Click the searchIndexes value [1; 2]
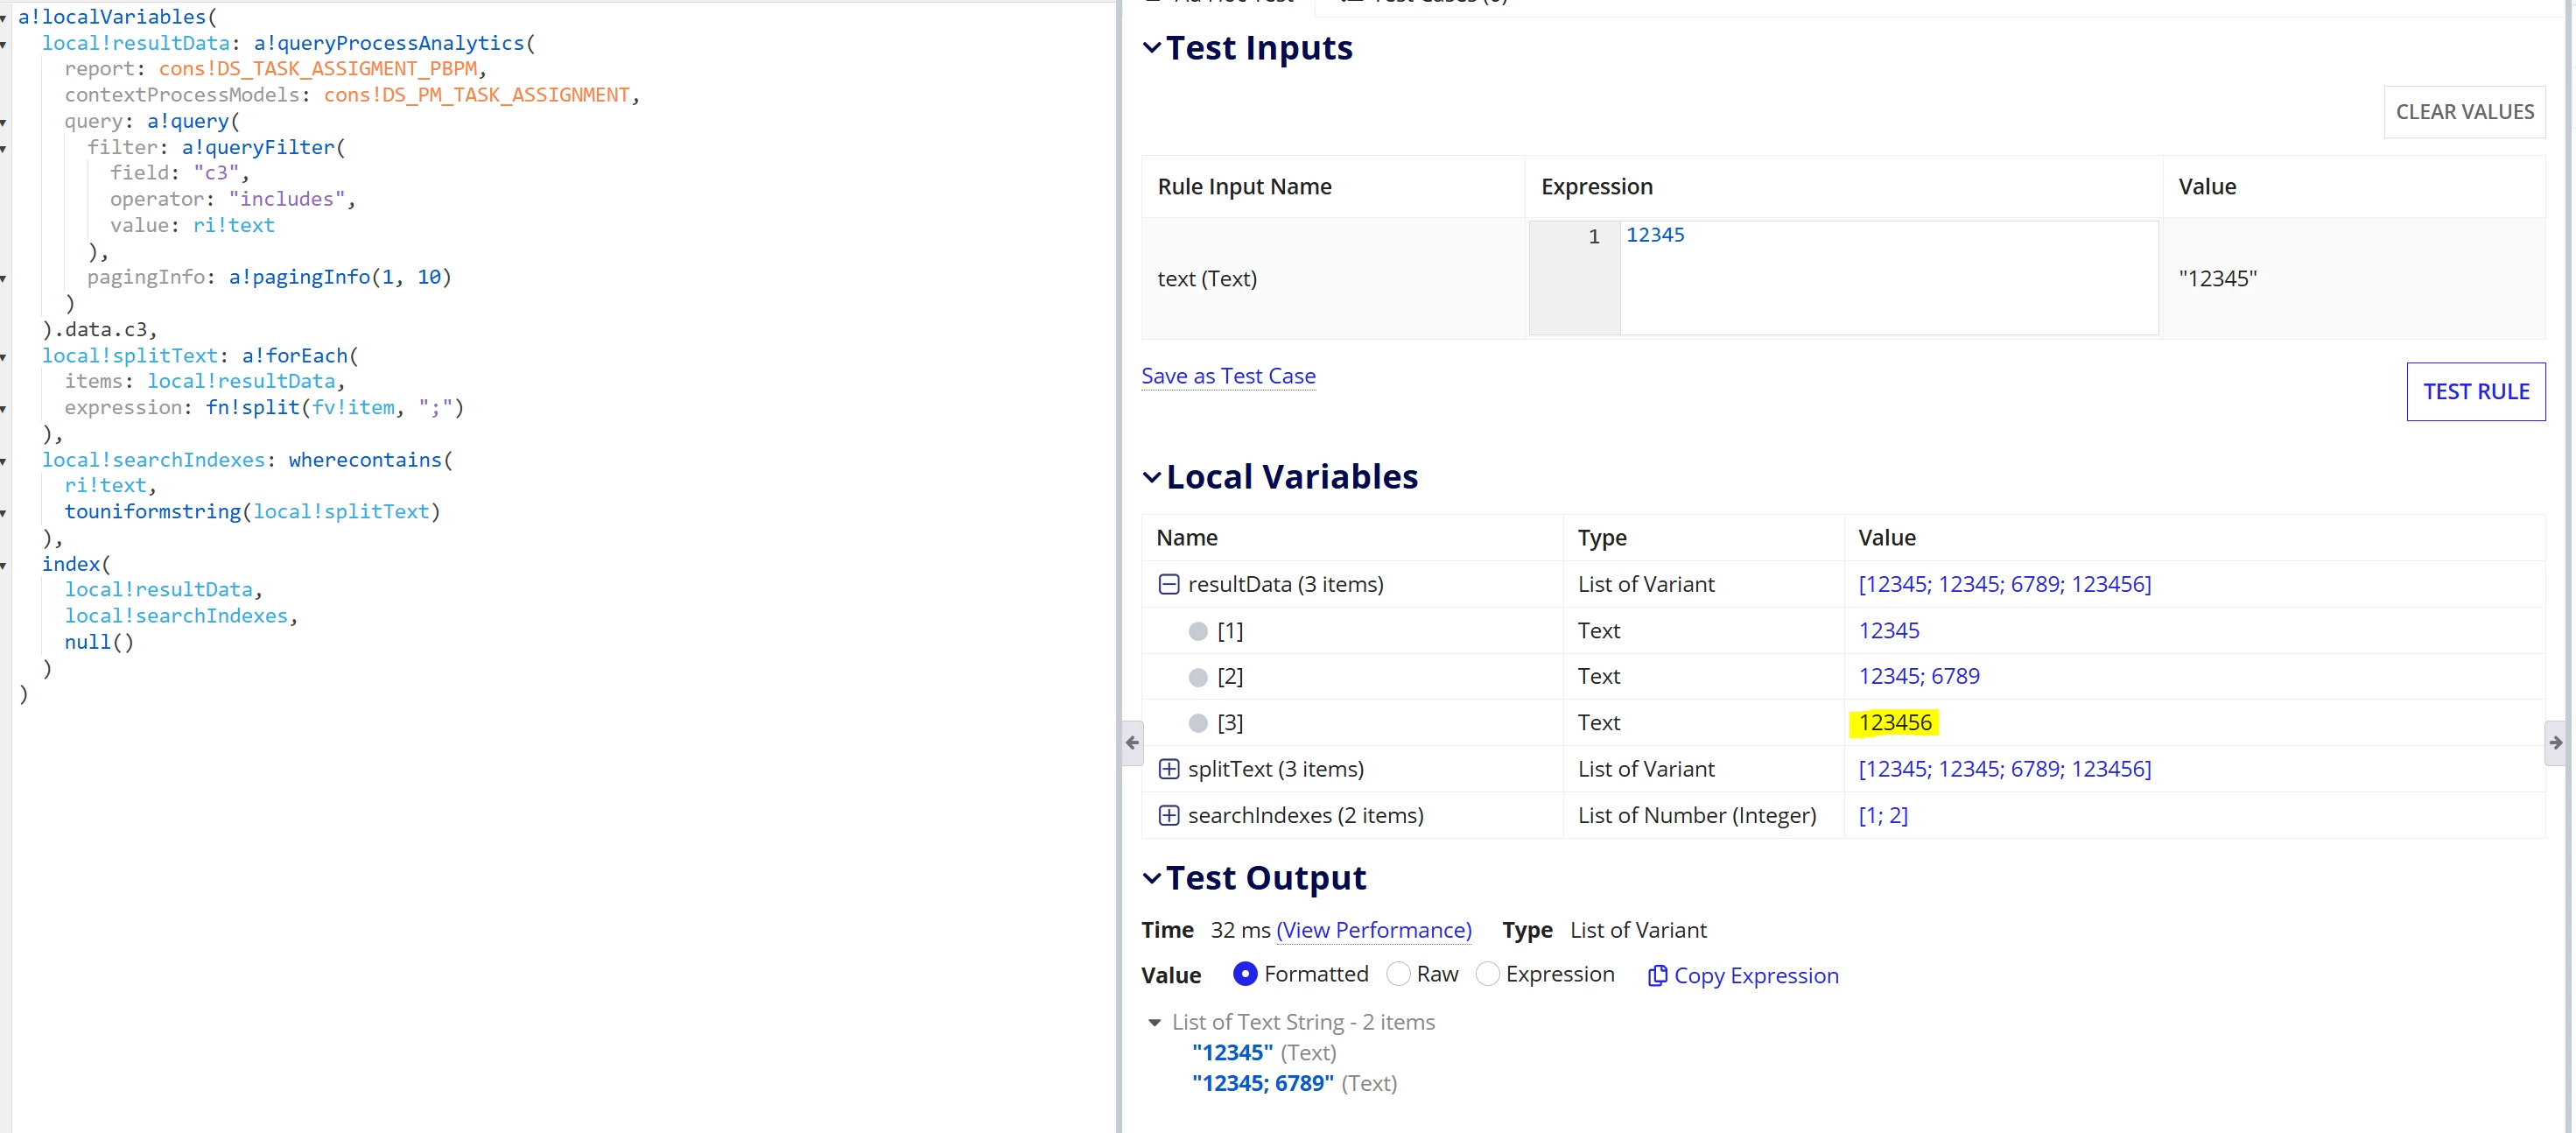The image size is (2576, 1133). tap(1883, 815)
